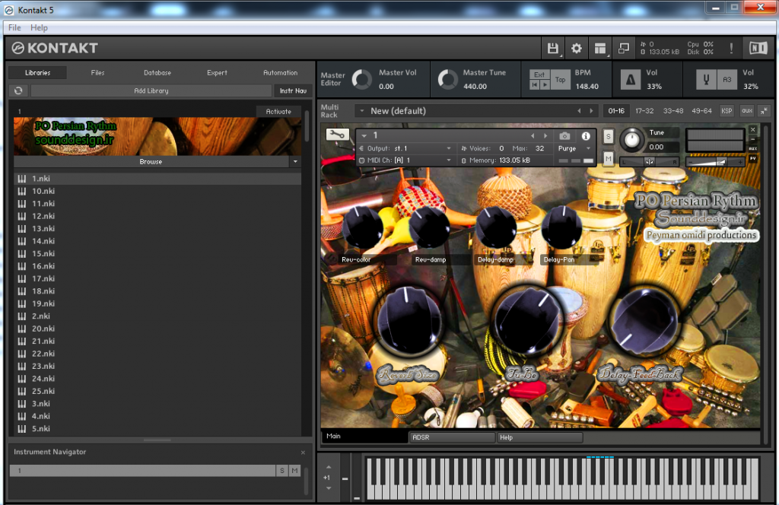The image size is (779, 505).
Task: Select 12.nki in the library list
Action: [157, 216]
